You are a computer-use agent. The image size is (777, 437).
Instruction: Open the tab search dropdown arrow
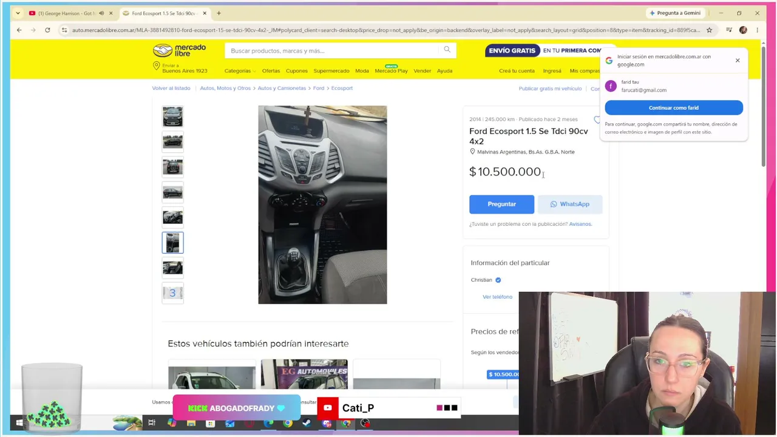click(x=18, y=13)
